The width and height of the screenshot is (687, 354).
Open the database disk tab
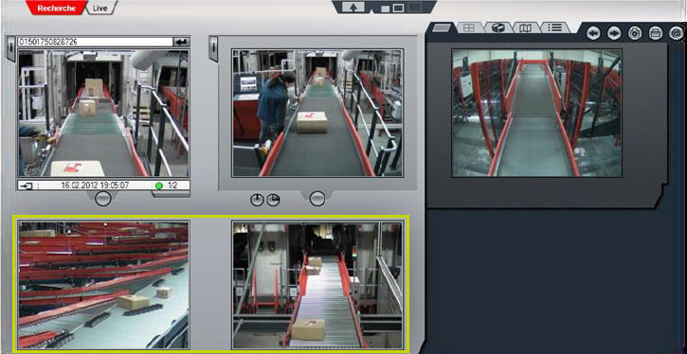(x=498, y=28)
